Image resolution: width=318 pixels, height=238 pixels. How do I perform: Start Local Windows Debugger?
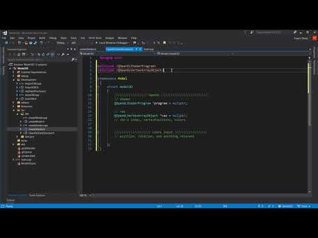pos(111,43)
